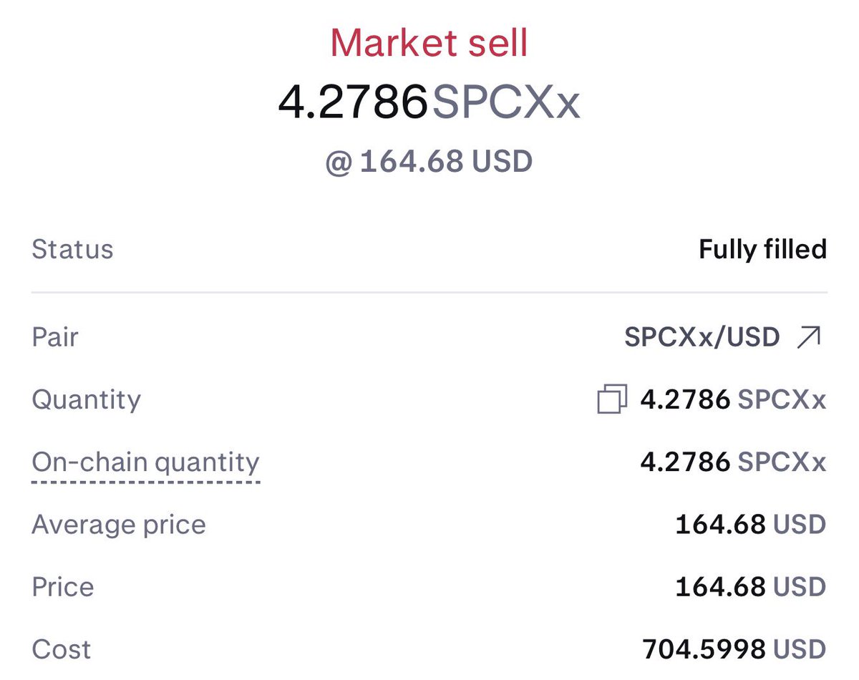Click the Quantity row label

tap(86, 399)
